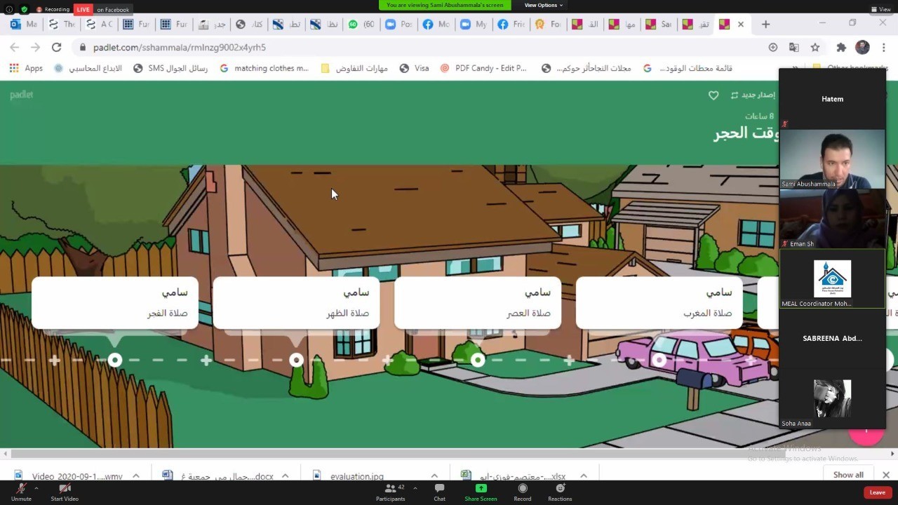898x505 pixels.
Task: Open the Reactions menu
Action: (560, 490)
